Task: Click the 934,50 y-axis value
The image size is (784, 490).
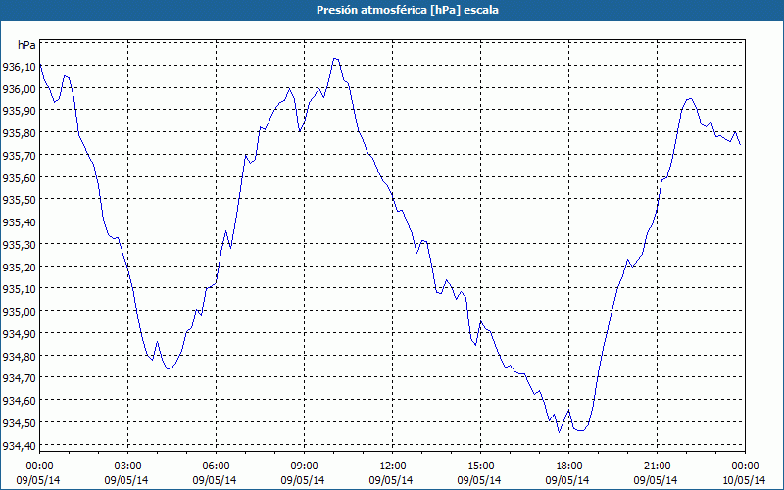Action: coord(20,423)
